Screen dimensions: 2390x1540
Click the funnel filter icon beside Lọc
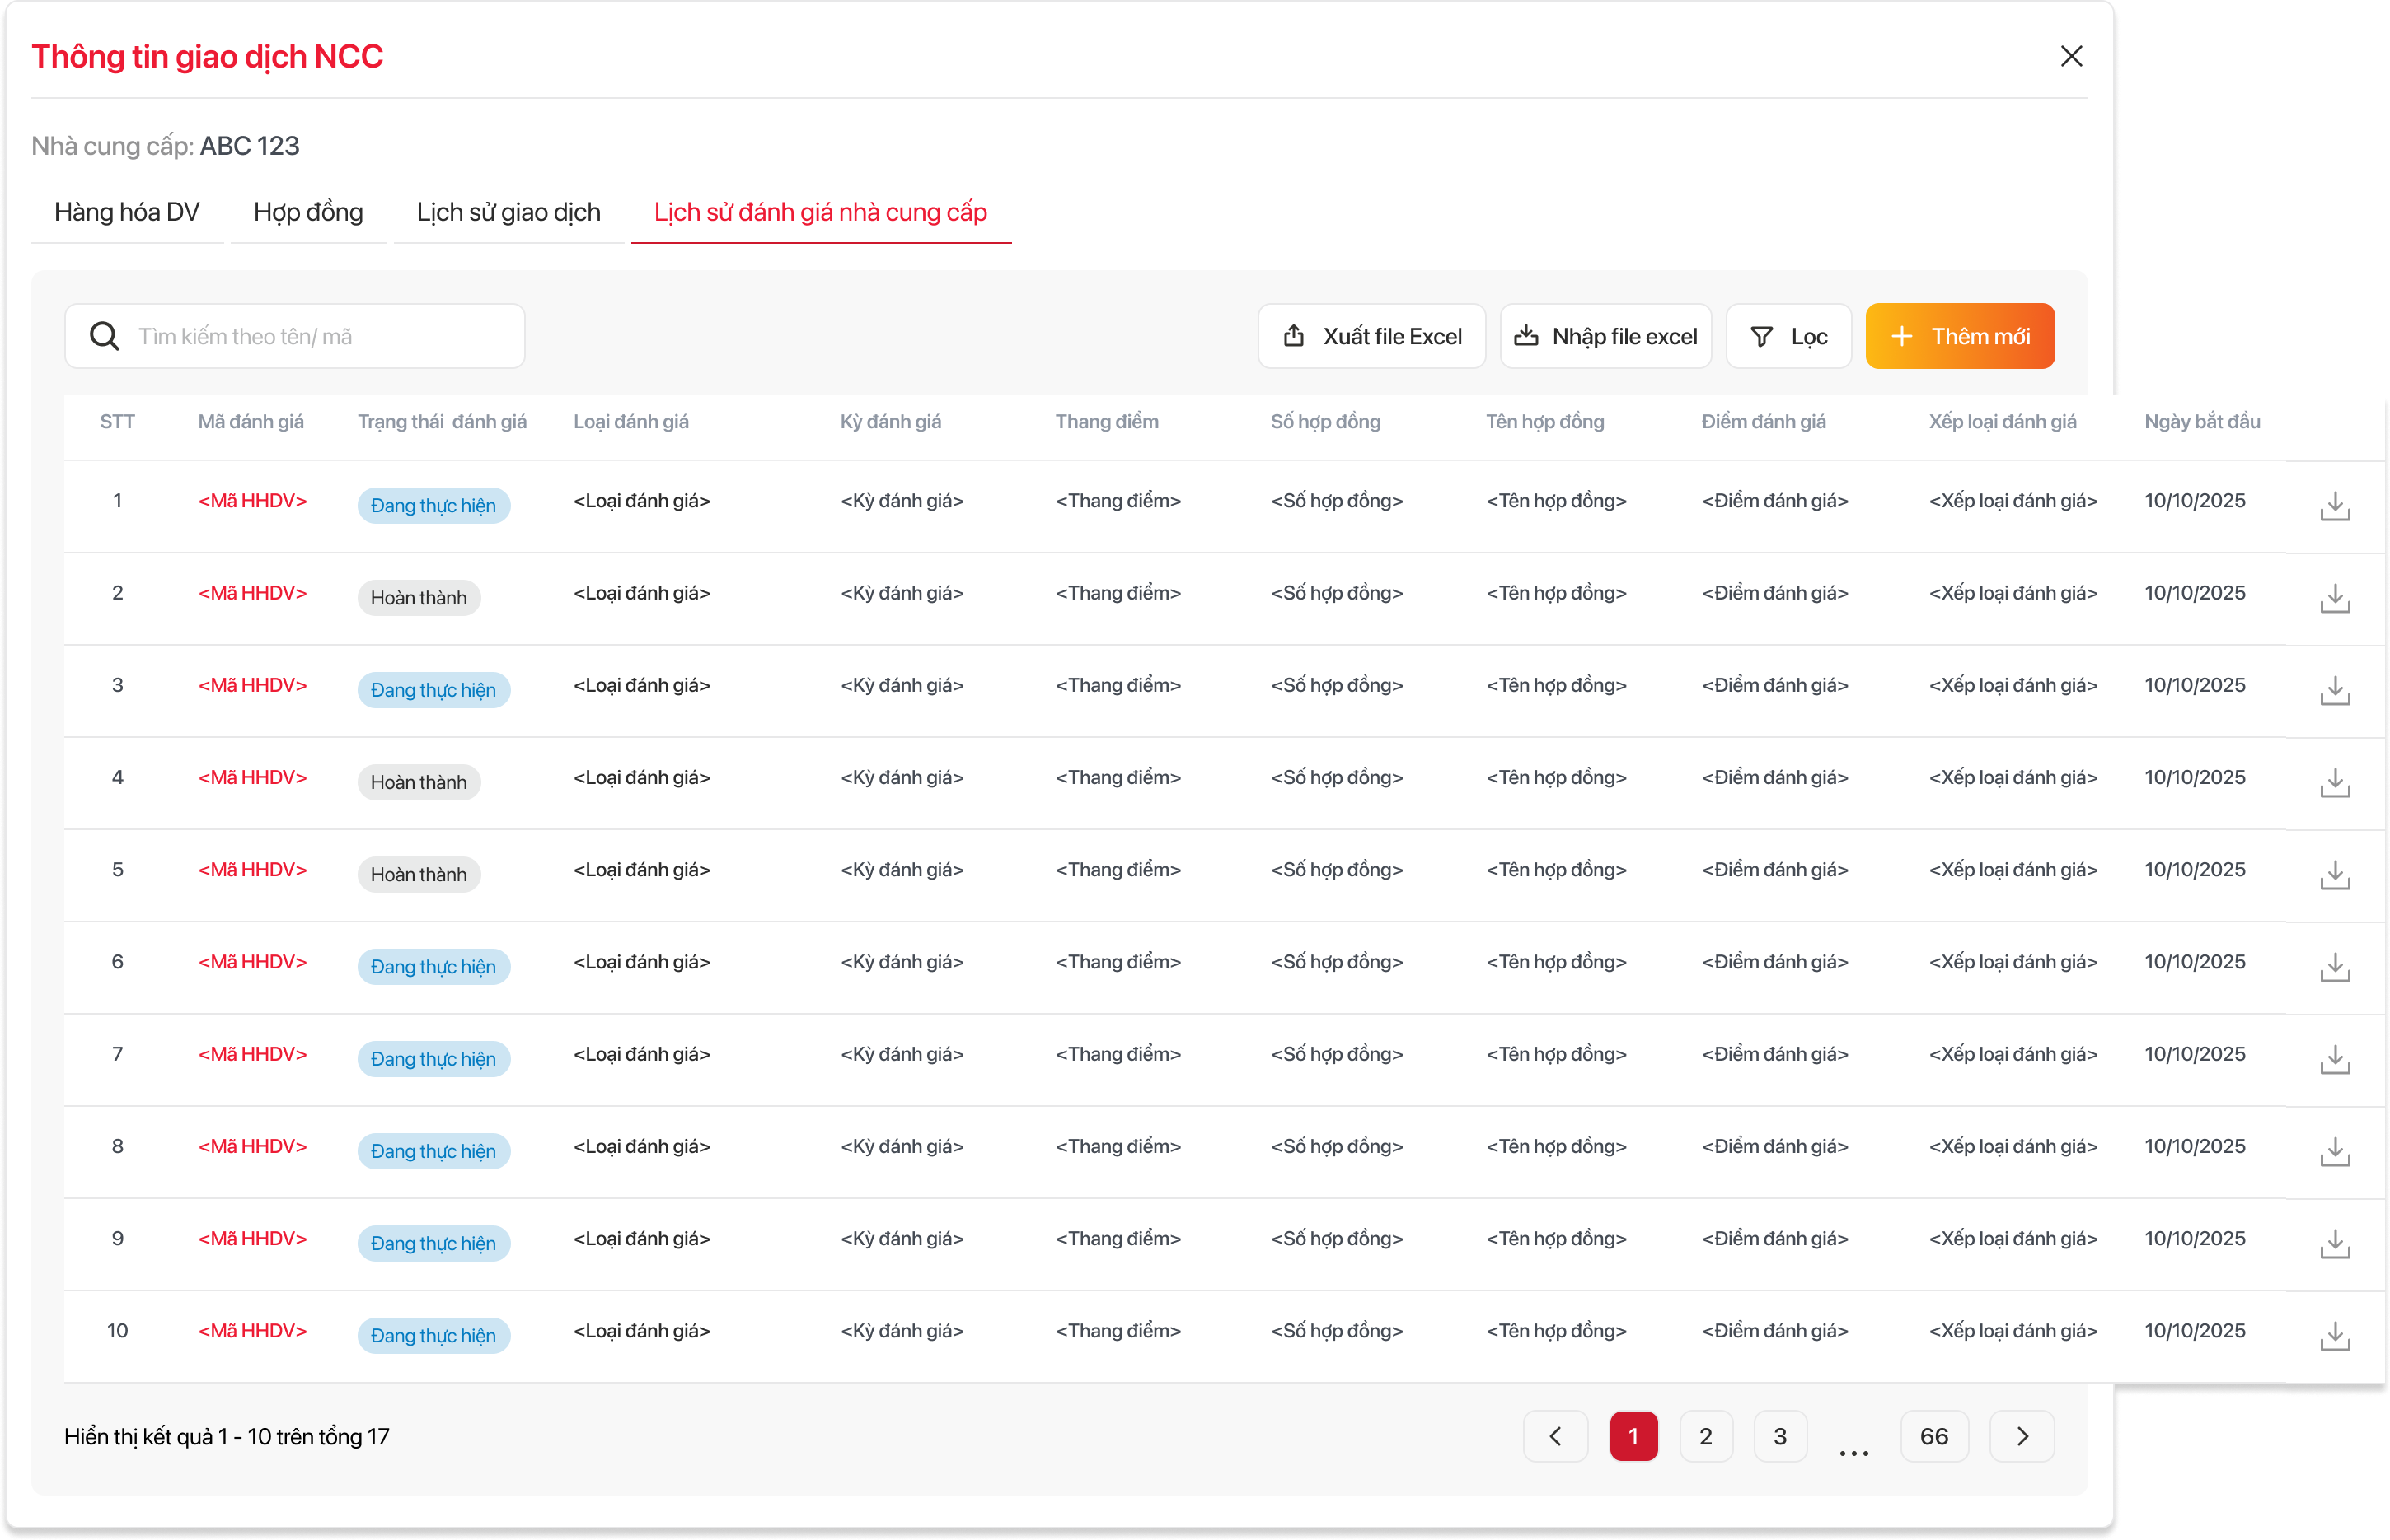[x=1762, y=337]
